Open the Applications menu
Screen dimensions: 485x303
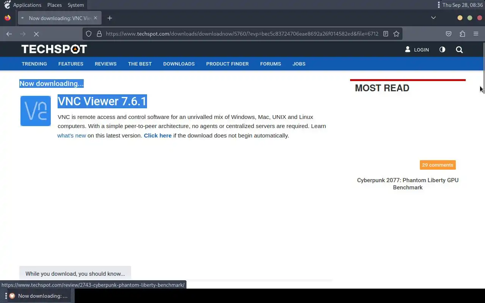(27, 5)
